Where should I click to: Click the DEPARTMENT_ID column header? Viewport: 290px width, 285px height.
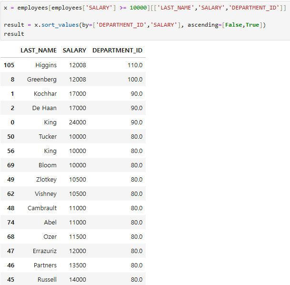point(117,51)
